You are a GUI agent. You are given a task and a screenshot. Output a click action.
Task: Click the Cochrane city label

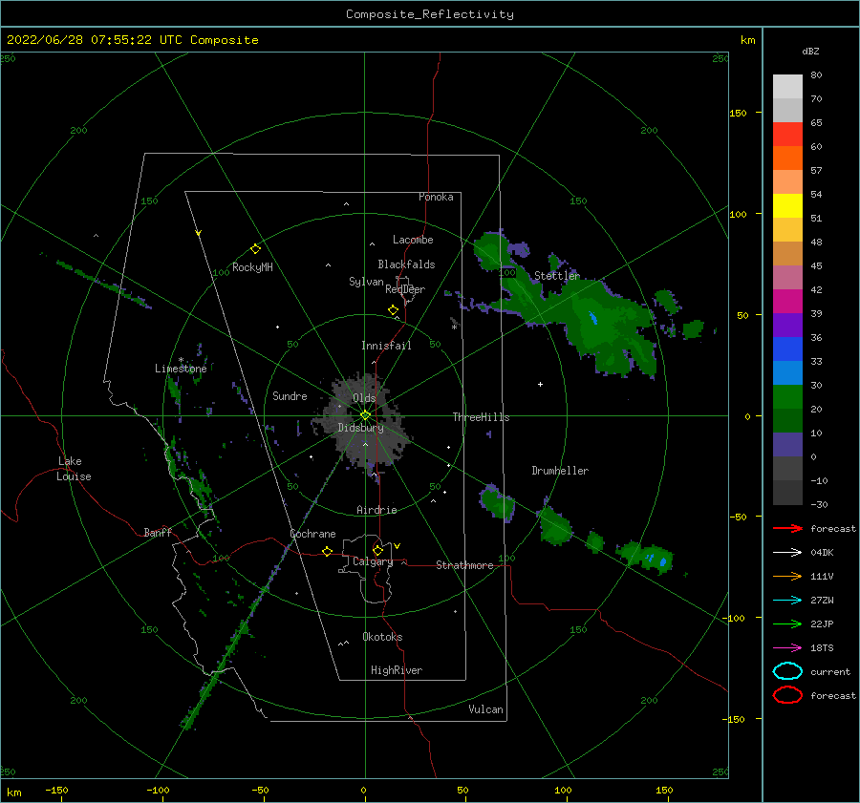(x=312, y=534)
